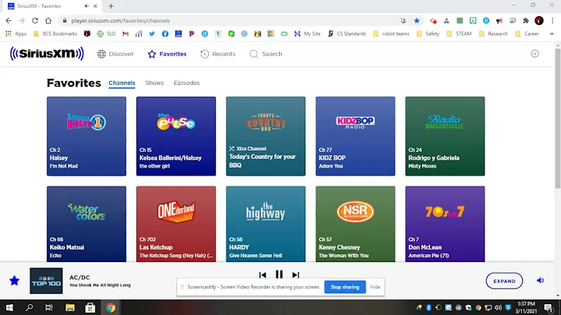This screenshot has width=561, height=315.
Task: Open My Site bookmark
Action: pyautogui.click(x=307, y=34)
